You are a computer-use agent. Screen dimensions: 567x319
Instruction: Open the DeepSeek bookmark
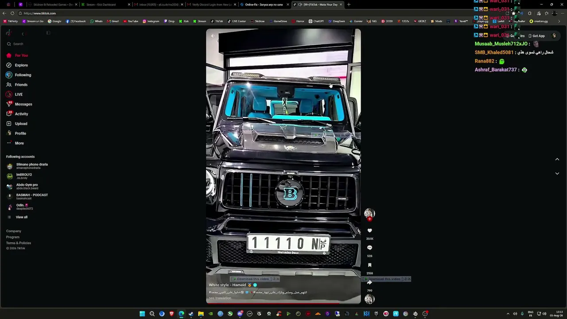pyautogui.click(x=336, y=21)
